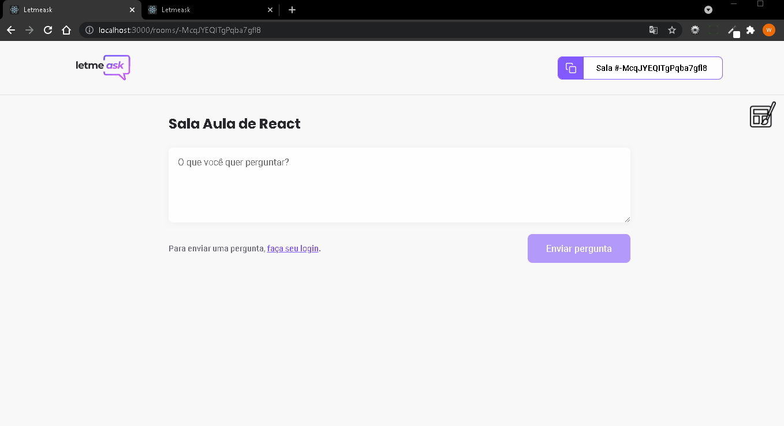Screen dimensions: 784x426
Task: Open the floating whiteboard extension icon
Action: tap(763, 115)
